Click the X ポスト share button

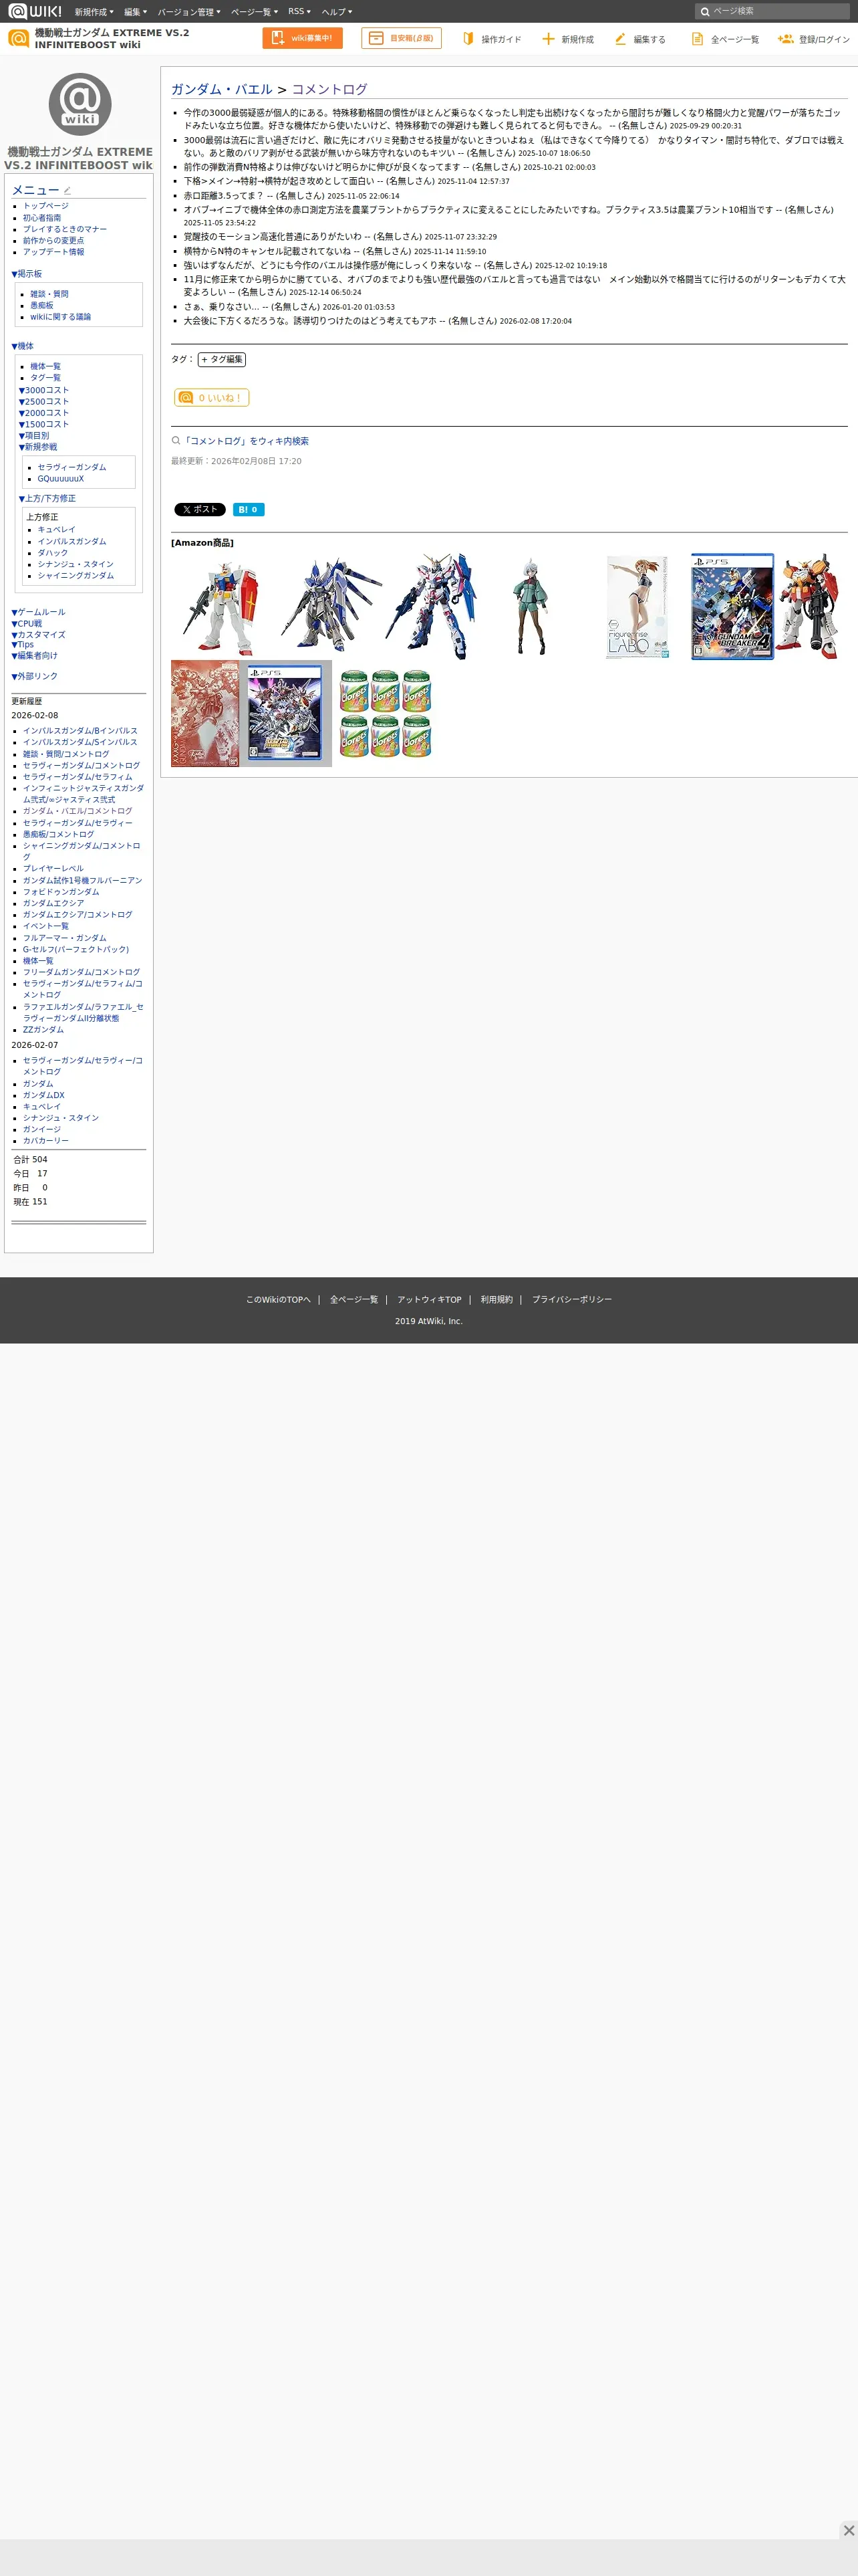200,509
